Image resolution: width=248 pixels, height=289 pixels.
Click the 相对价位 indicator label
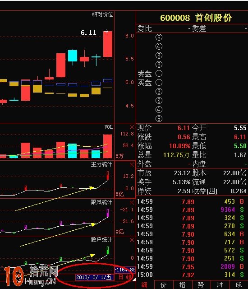102,14
